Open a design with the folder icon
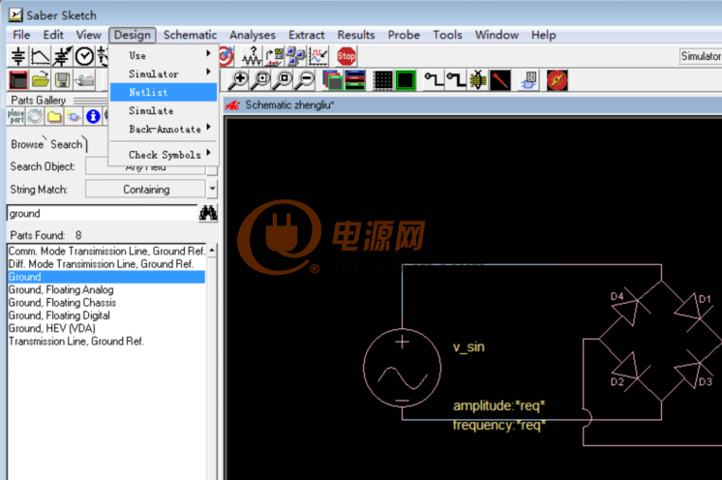This screenshot has width=722, height=480. point(41,80)
